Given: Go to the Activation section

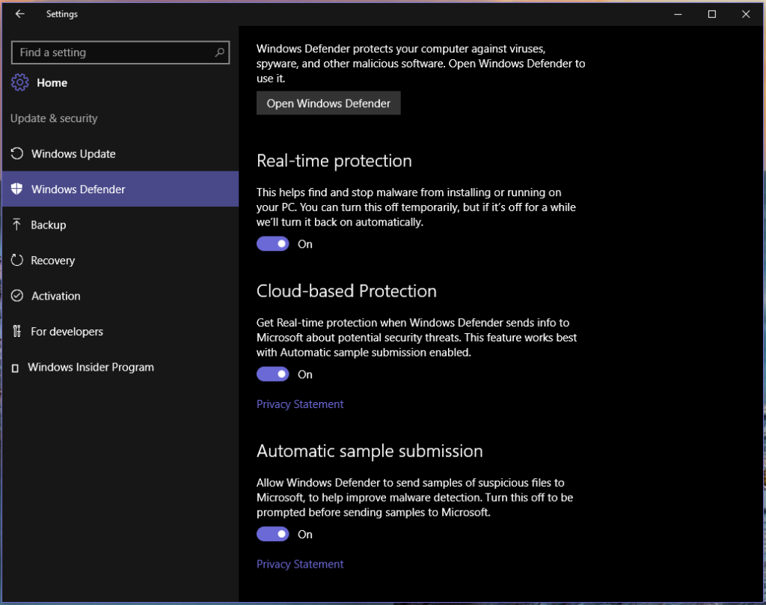Looking at the screenshot, I should [x=56, y=297].
